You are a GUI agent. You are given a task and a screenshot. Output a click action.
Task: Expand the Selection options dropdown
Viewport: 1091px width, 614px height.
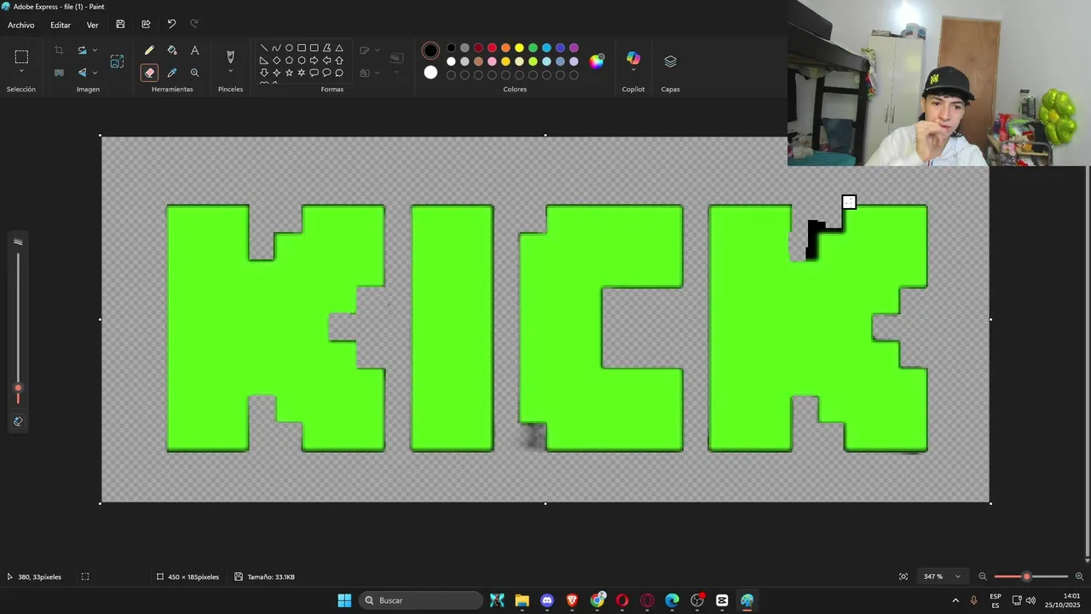[21, 71]
